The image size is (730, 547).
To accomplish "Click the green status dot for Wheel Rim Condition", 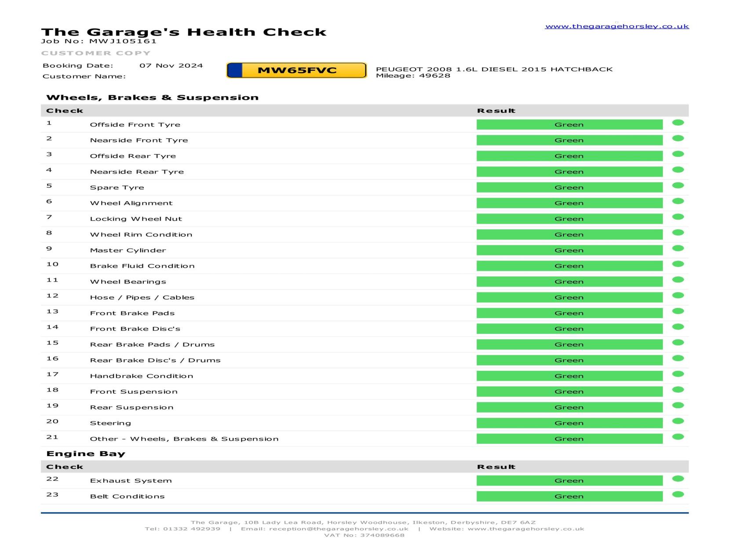I will click(678, 232).
